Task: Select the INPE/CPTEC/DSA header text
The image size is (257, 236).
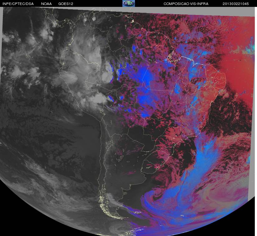Action: (x=18, y=4)
